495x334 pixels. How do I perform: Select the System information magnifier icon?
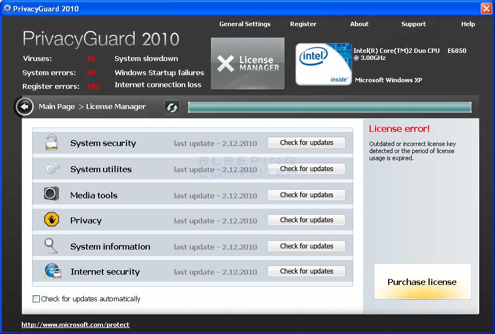(51, 246)
